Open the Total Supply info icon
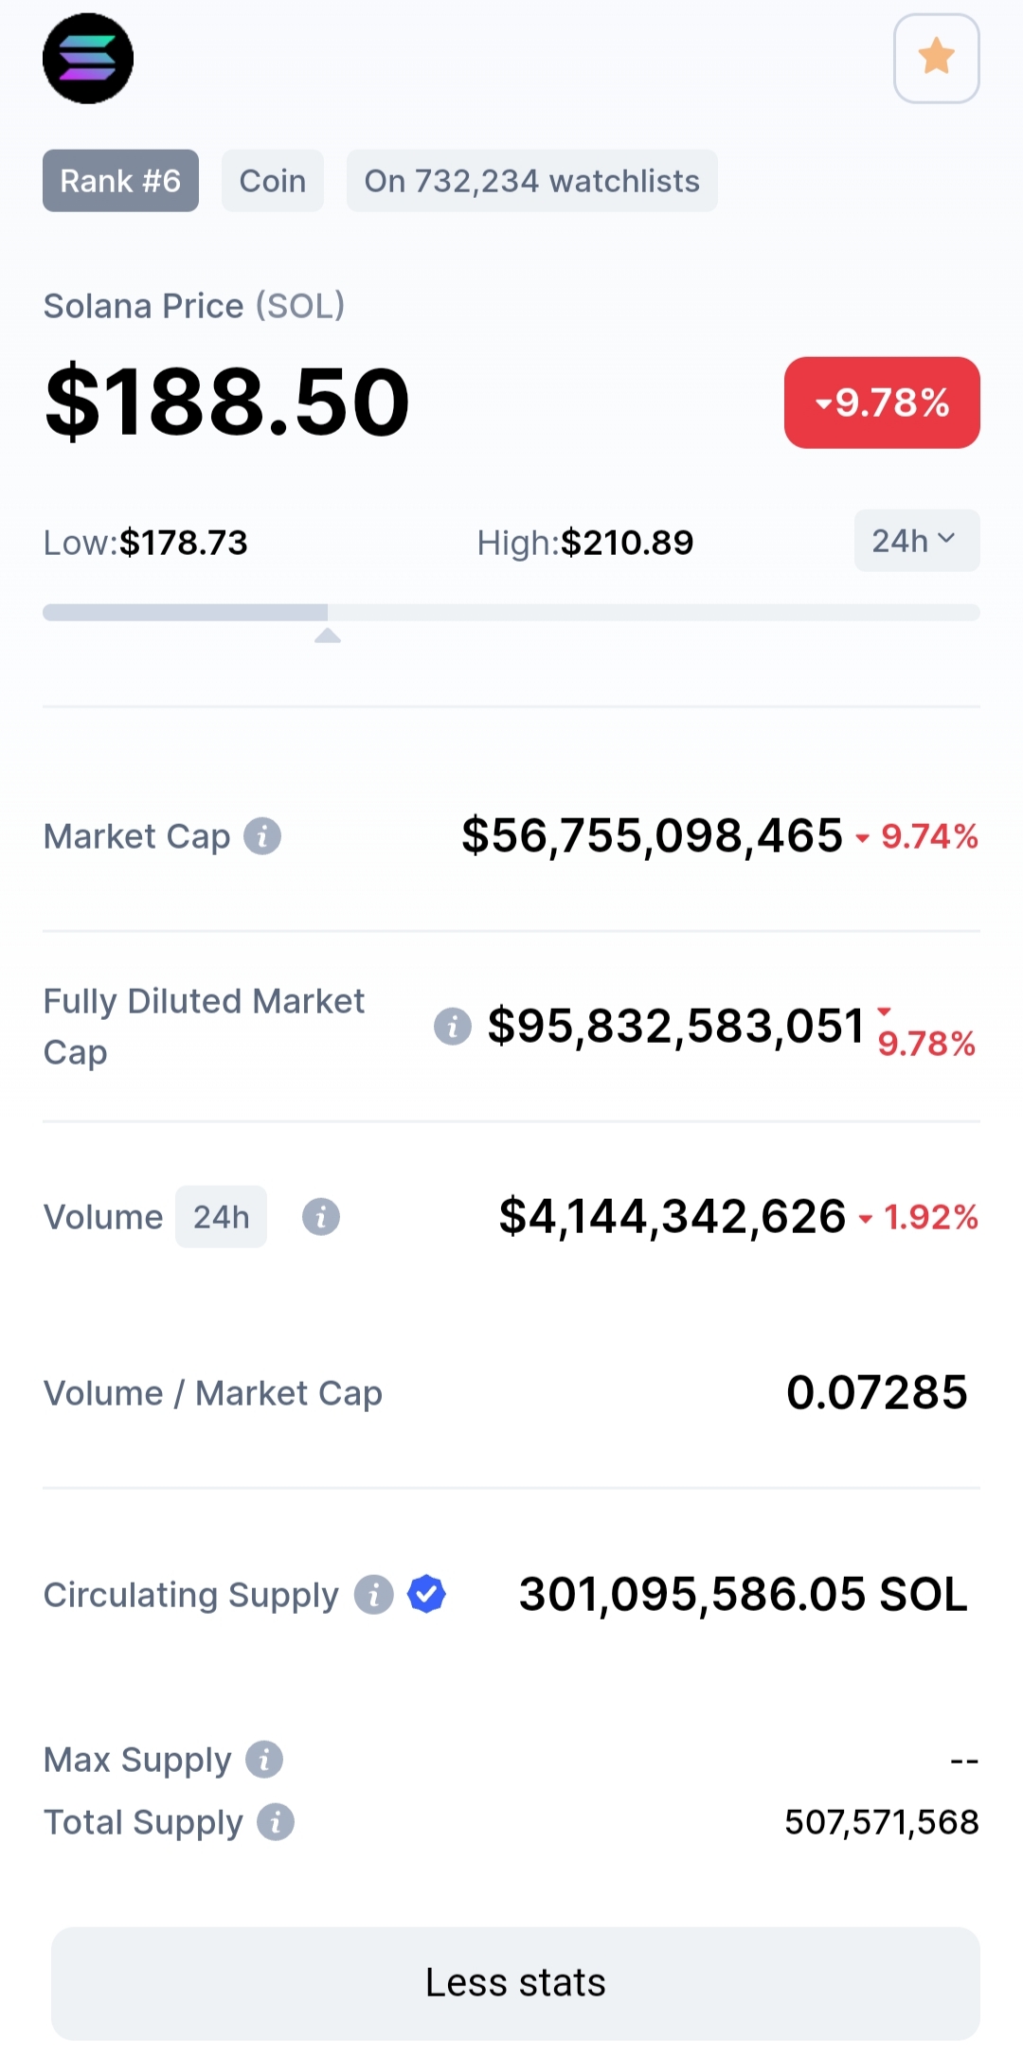The width and height of the screenshot is (1023, 2057). coord(276,1822)
